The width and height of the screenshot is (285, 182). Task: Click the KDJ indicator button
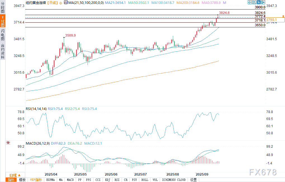(x=107, y=180)
